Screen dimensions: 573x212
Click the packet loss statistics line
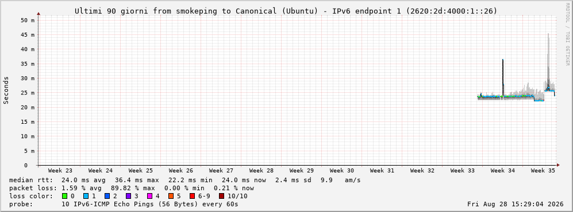coord(131,189)
